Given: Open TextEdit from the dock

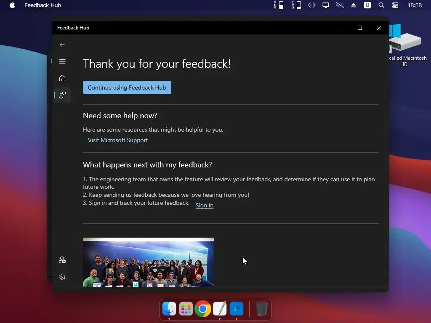Looking at the screenshot, I should pyautogui.click(x=220, y=309).
